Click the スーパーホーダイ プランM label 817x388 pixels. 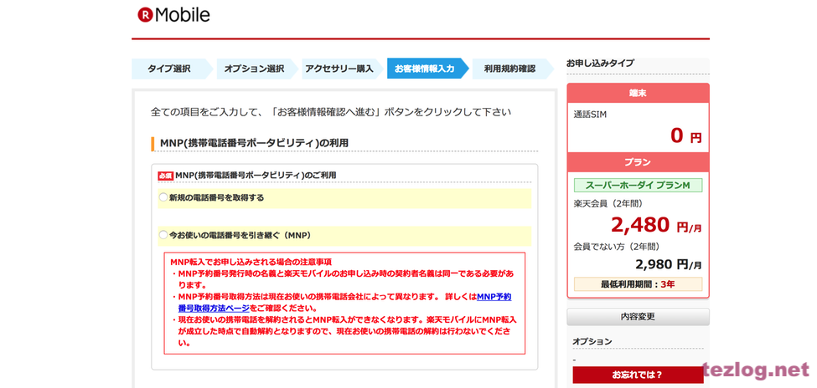click(x=638, y=186)
